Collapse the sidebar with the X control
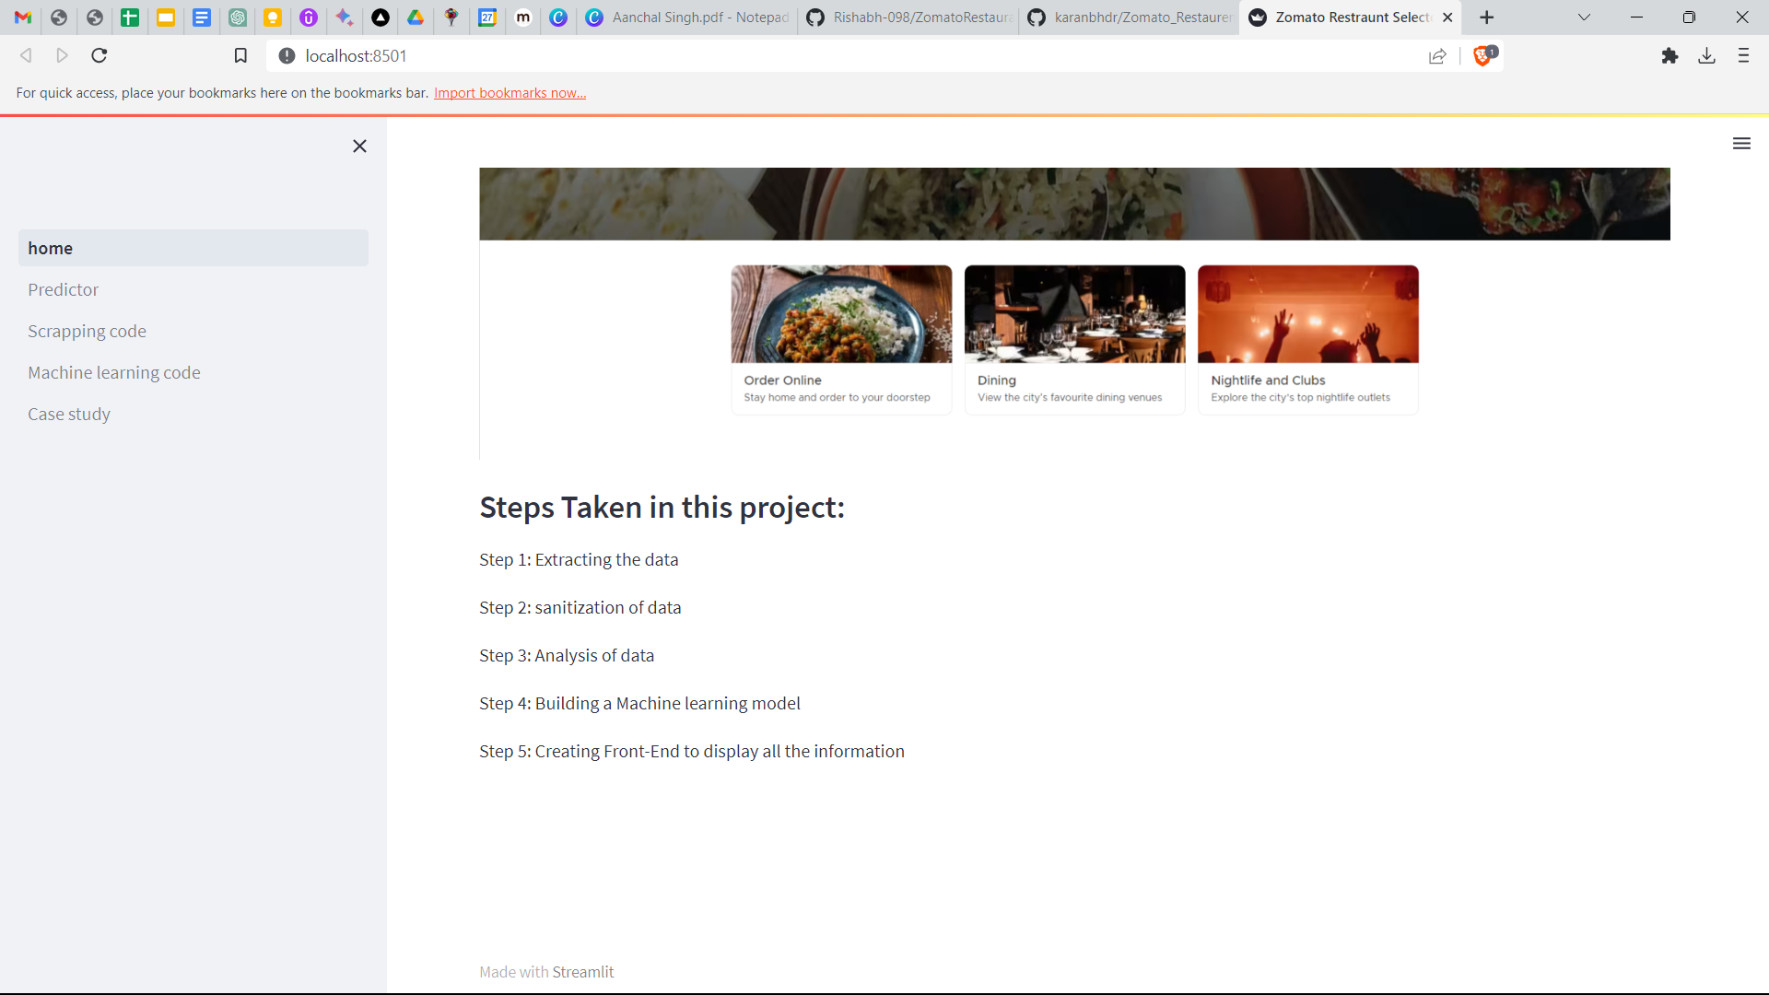This screenshot has width=1769, height=995. tap(359, 146)
